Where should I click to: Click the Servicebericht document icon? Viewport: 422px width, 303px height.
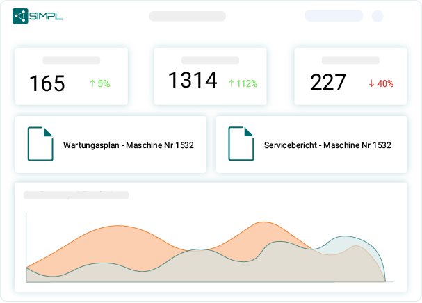pyautogui.click(x=241, y=144)
